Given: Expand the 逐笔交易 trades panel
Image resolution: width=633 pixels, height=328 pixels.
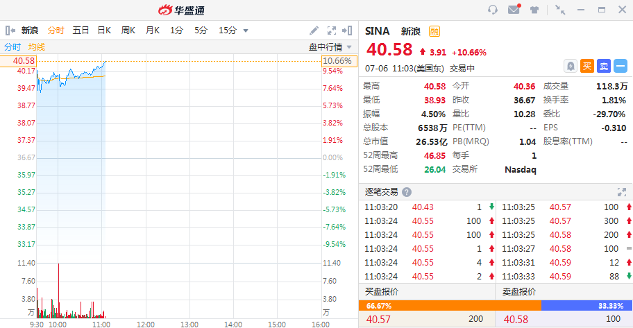Looking at the screenshot, I should tap(622, 192).
